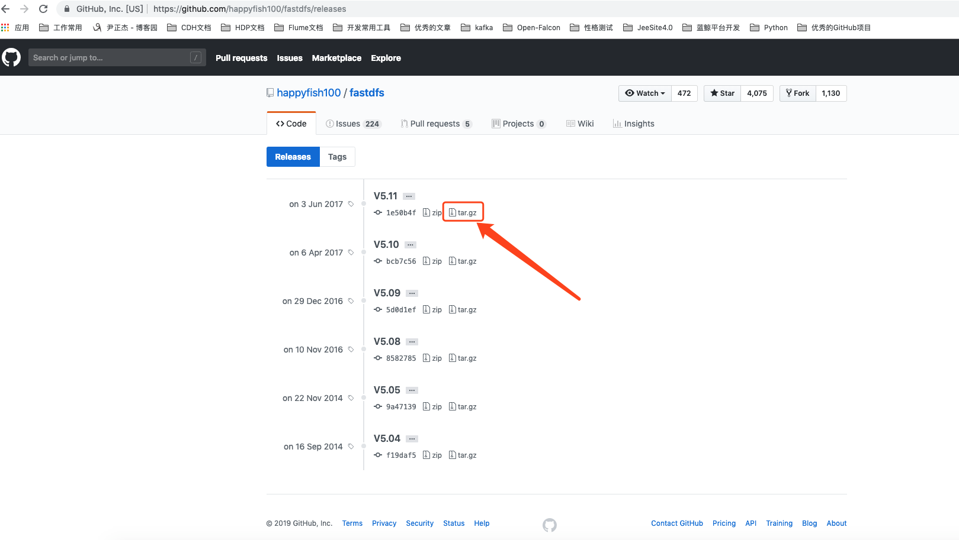Open the Terms footer link
Viewport: 959px width, 540px height.
[352, 523]
